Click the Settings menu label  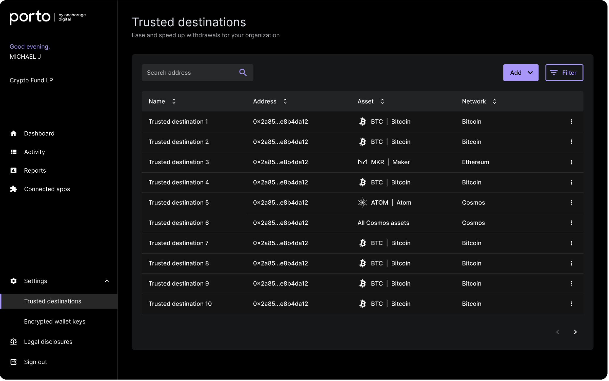[x=36, y=281]
